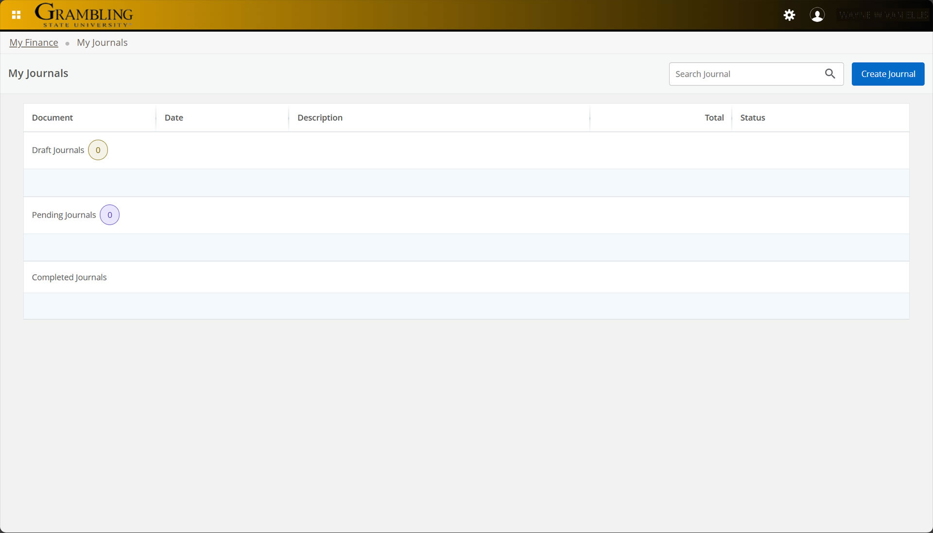933x533 pixels.
Task: Expand the Draft Journals section
Action: coord(58,150)
